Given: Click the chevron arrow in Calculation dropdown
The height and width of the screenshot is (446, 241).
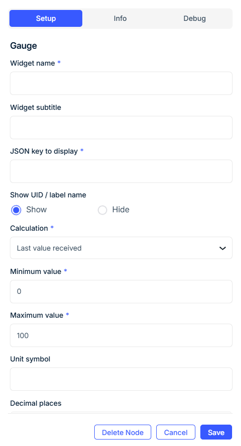Looking at the screenshot, I should coord(223,248).
